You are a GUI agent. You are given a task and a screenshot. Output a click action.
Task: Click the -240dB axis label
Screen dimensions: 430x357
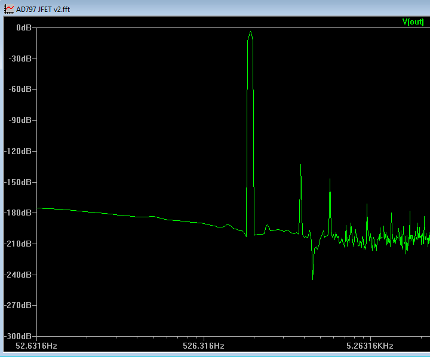coord(18,275)
